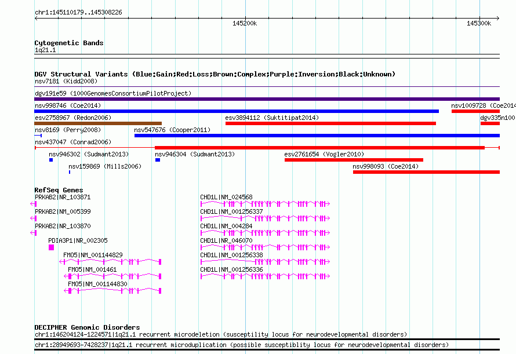516x354 pixels.
Task: Open esv2761654 (Vogler2010) label
Action: coord(324,154)
